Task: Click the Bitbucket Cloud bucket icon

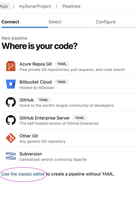Action: [11, 84]
